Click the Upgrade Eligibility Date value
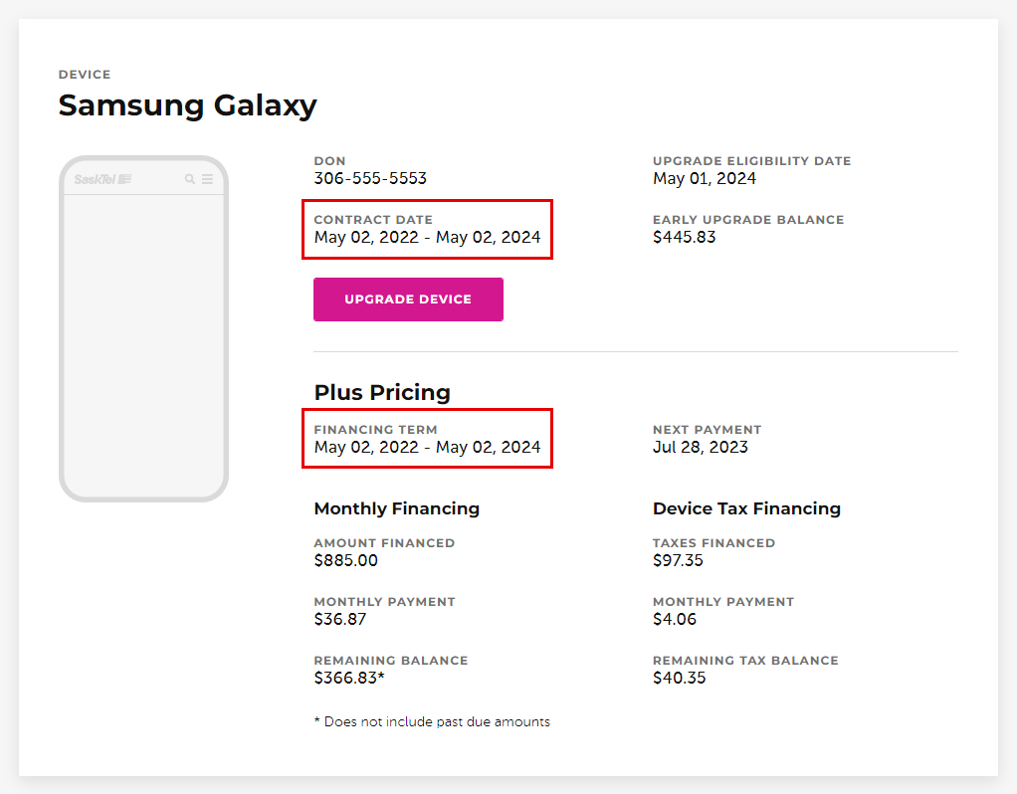The image size is (1017, 794). click(704, 179)
